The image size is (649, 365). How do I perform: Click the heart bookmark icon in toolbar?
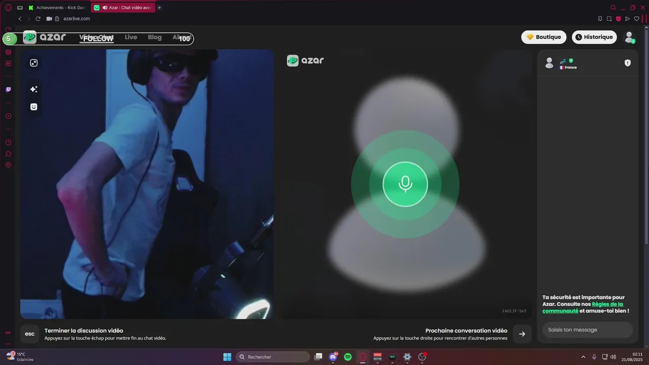tap(637, 19)
